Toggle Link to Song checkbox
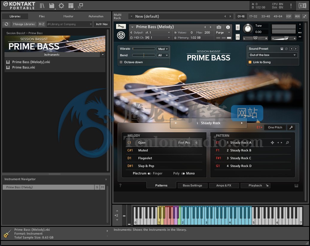The image size is (310, 246). tap(250, 62)
